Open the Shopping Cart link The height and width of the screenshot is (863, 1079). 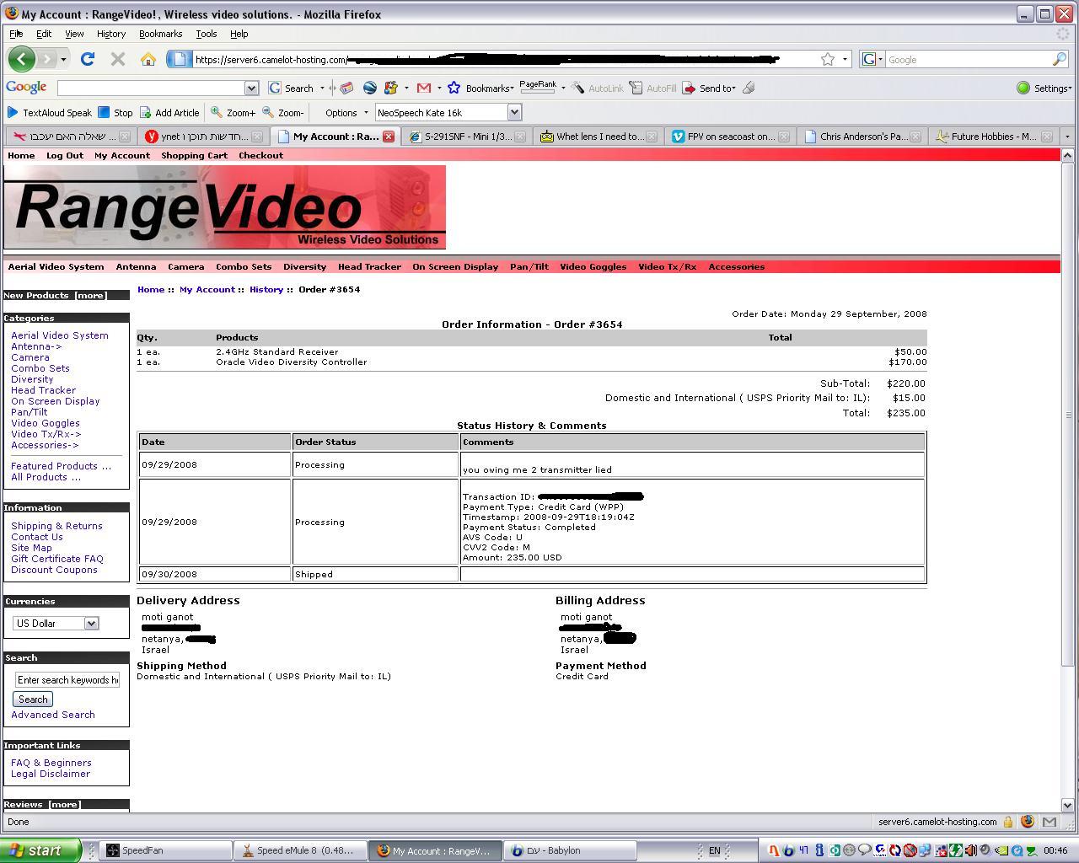point(194,155)
